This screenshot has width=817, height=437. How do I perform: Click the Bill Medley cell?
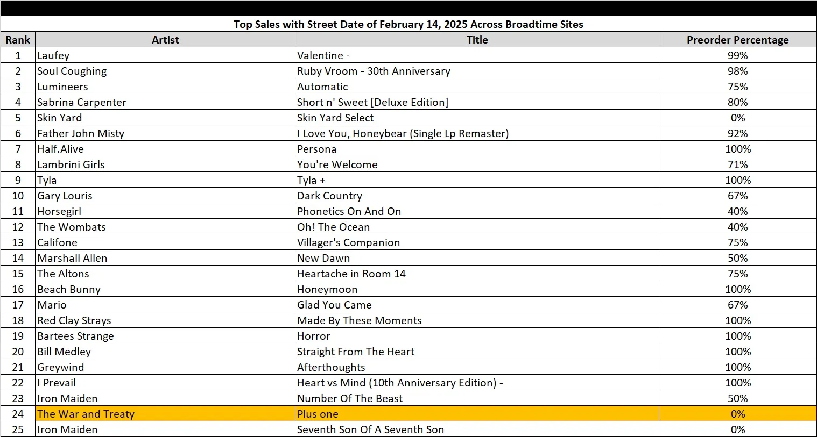[x=165, y=352]
